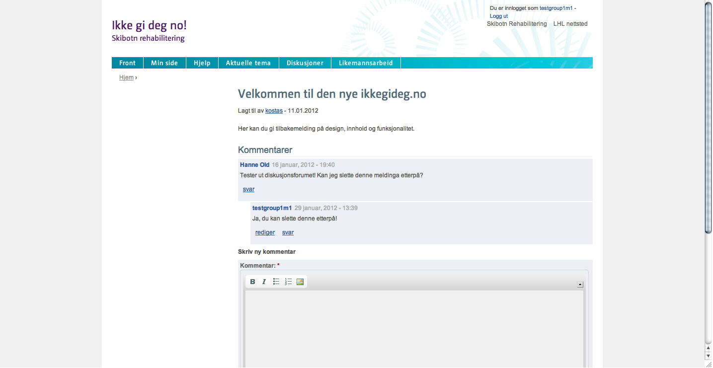
Task: Click the insert image icon in editor
Action: point(300,282)
